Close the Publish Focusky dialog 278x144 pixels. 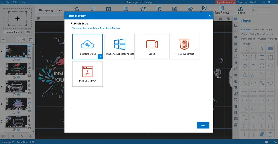(x=210, y=16)
